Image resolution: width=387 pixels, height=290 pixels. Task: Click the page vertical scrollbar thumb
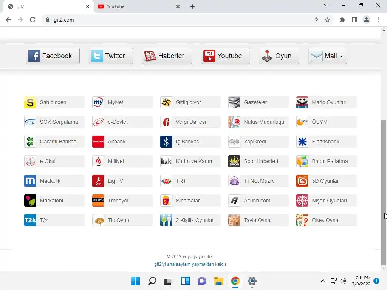click(x=384, y=192)
